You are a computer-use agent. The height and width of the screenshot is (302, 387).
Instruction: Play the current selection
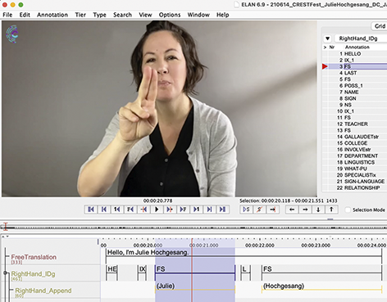point(246,210)
